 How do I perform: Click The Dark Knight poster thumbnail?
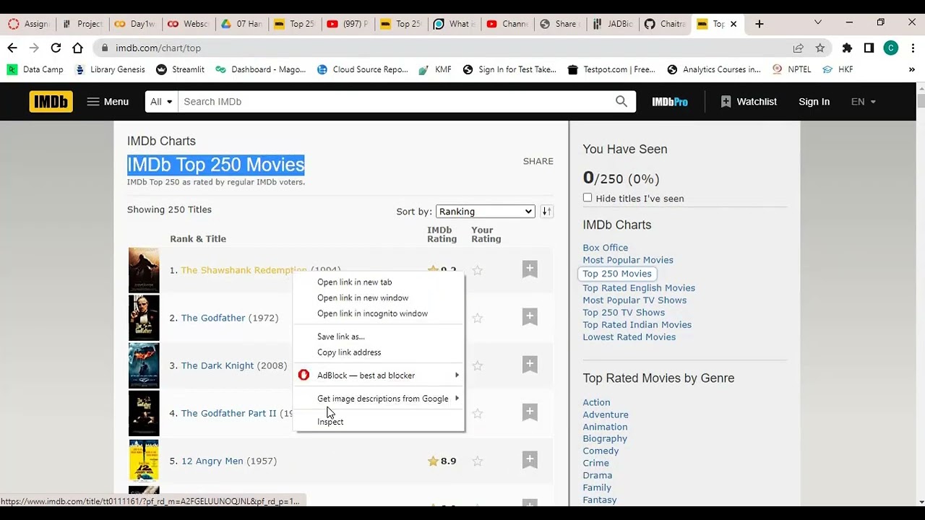pyautogui.click(x=144, y=365)
